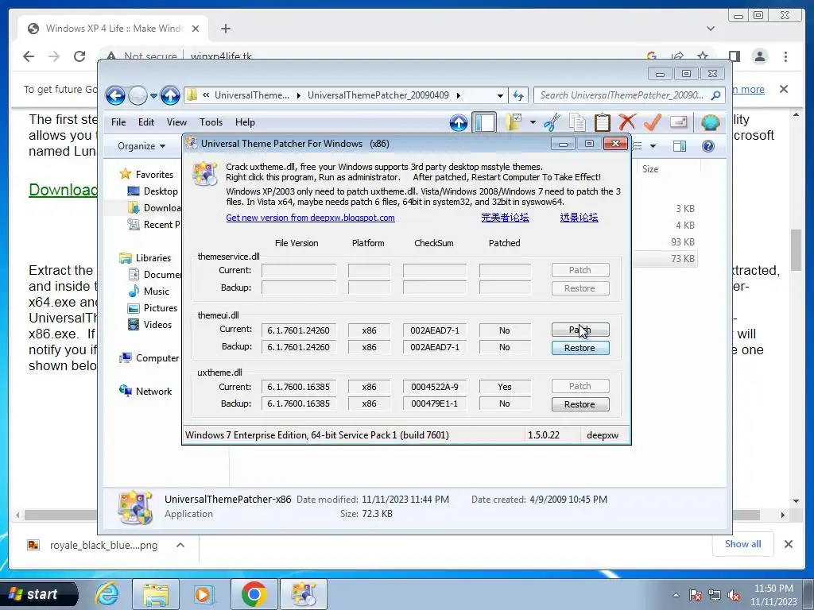Open the 完美者论坛 forum link

(x=505, y=218)
